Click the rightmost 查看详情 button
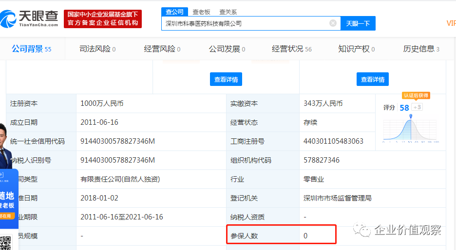456x250 pixels. click(373, 79)
